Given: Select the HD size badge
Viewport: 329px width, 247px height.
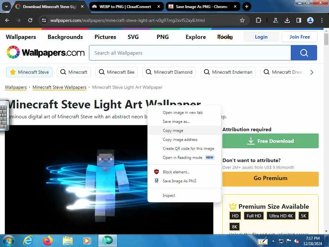Looking at the screenshot, I should tap(235, 216).
